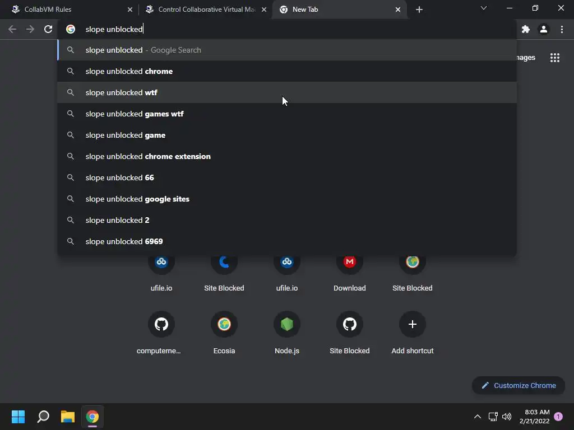Show hidden system tray icons
Screen dimensions: 574x430
478,417
